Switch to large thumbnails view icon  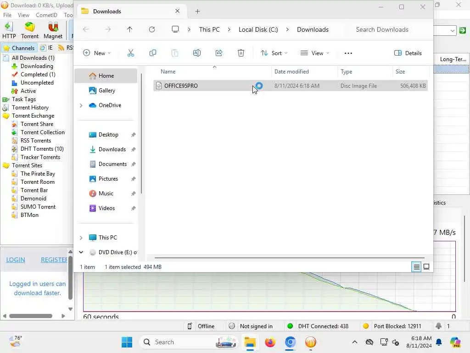point(426,267)
